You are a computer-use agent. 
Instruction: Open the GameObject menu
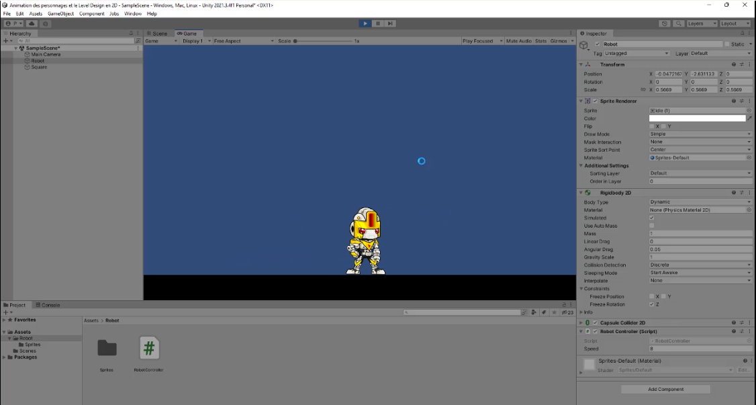60,13
